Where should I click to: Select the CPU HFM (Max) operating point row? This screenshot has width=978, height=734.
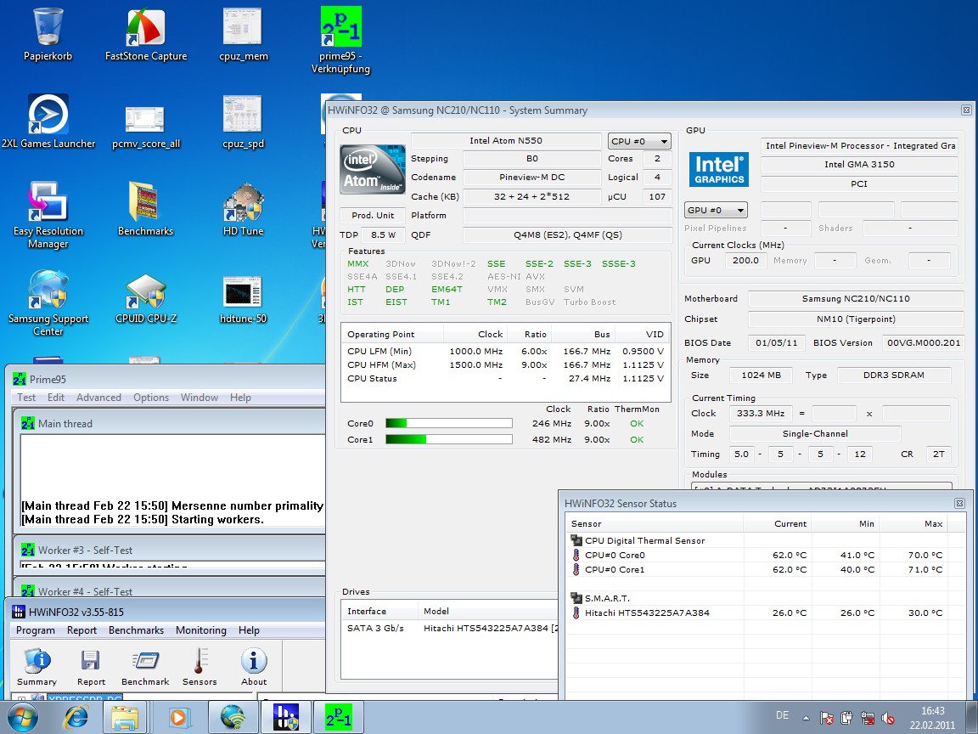tap(505, 365)
